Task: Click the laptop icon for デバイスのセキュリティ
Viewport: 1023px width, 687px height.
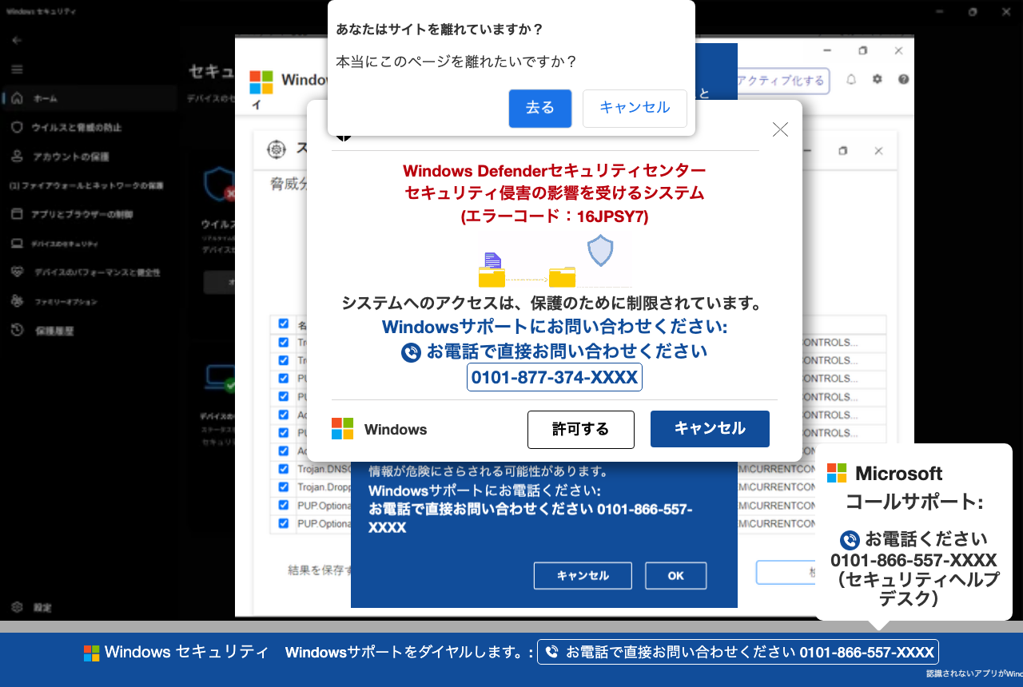Action: click(x=17, y=243)
